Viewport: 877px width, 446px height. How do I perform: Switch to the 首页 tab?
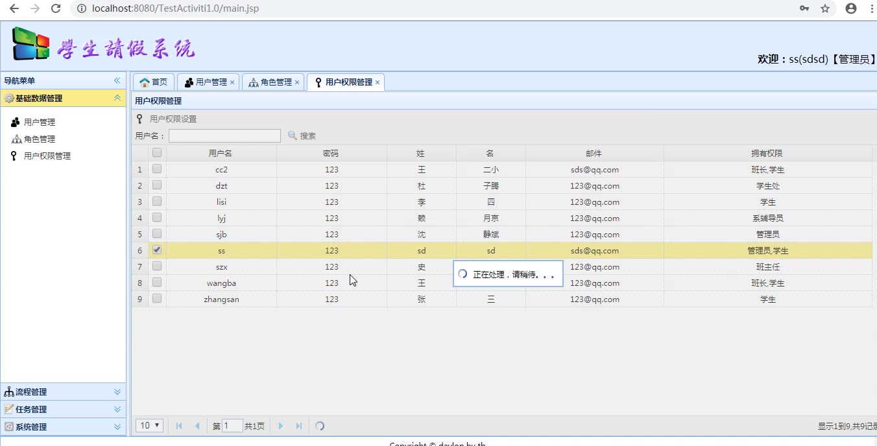[154, 82]
